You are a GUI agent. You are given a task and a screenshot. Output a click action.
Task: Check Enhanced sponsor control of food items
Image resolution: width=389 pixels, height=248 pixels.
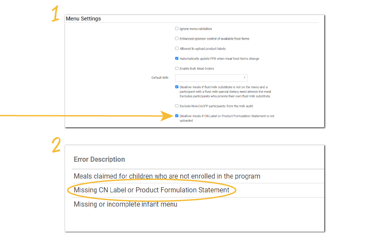(177, 39)
